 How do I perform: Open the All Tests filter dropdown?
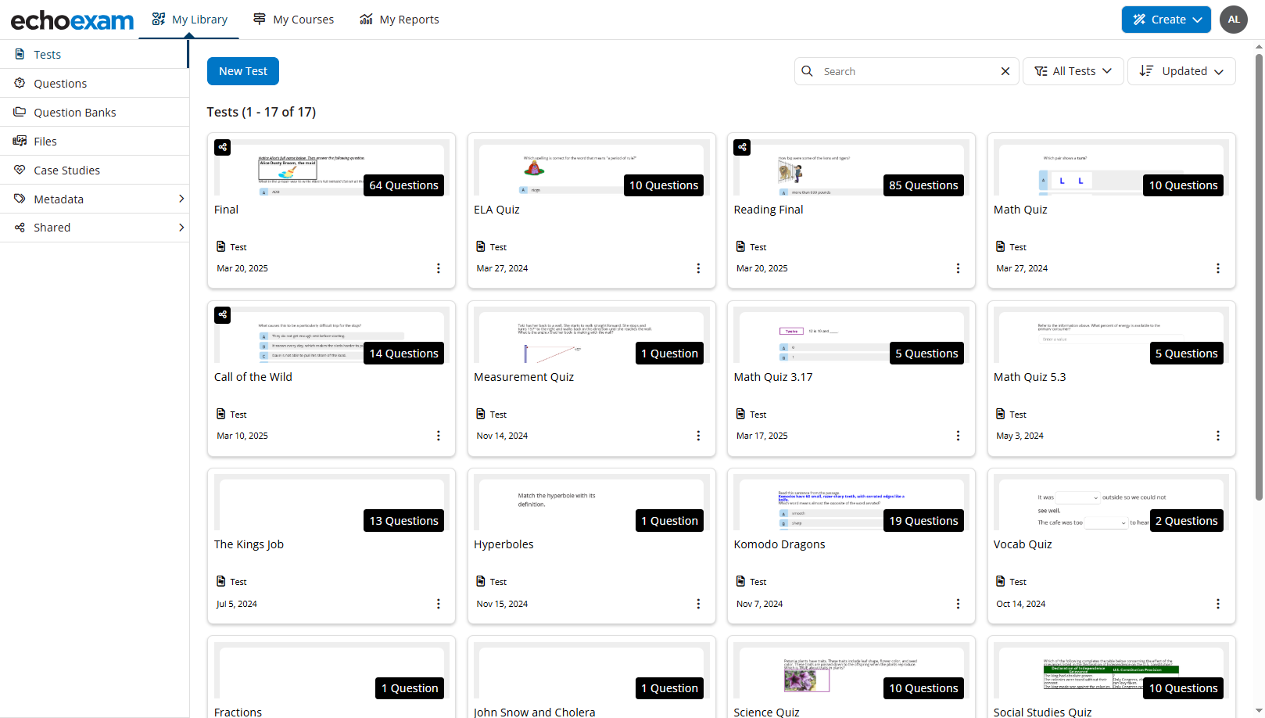pyautogui.click(x=1073, y=71)
